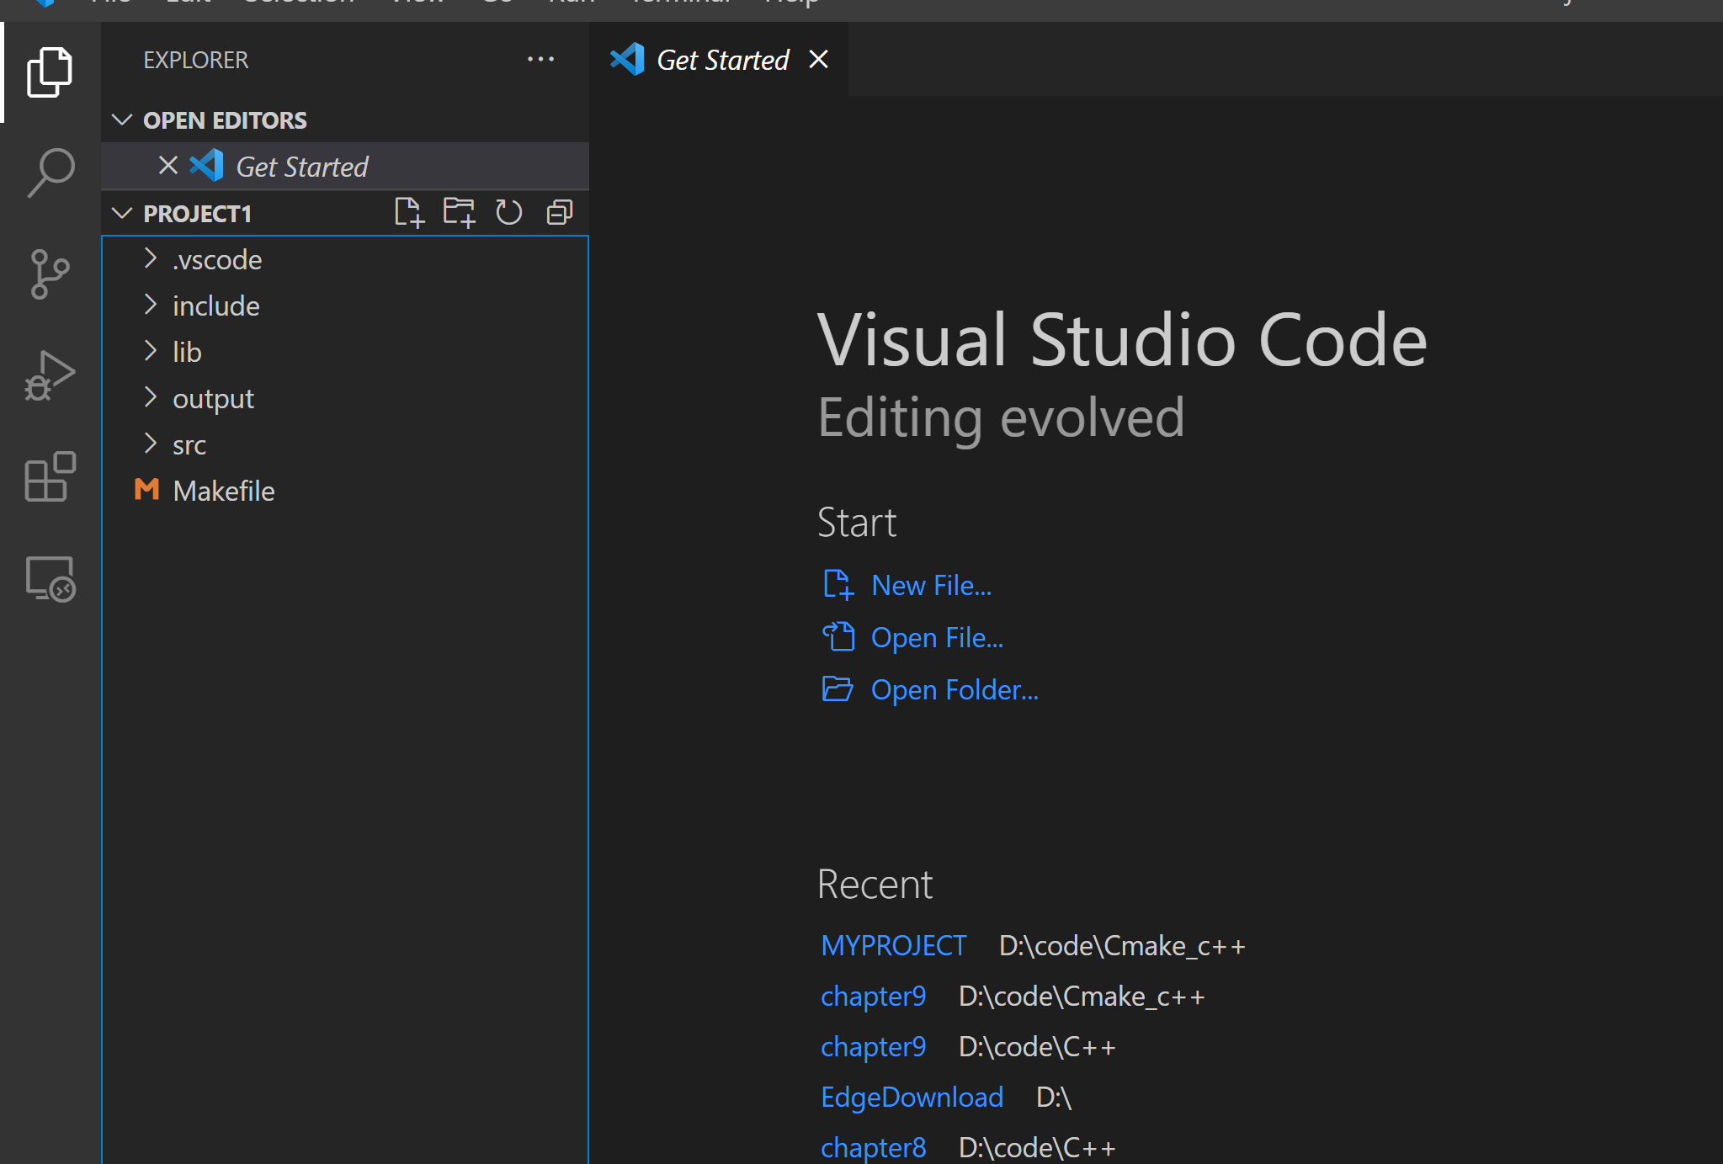Expand the output folder
This screenshot has height=1164, width=1723.
345,398
